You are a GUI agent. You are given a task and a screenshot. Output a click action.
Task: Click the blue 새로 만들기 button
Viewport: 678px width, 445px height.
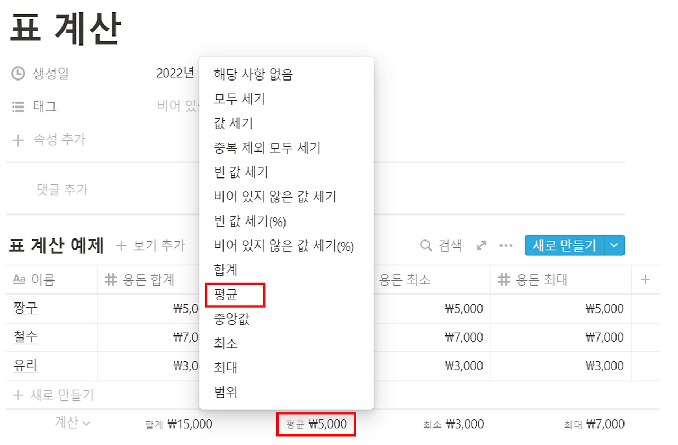pos(565,245)
